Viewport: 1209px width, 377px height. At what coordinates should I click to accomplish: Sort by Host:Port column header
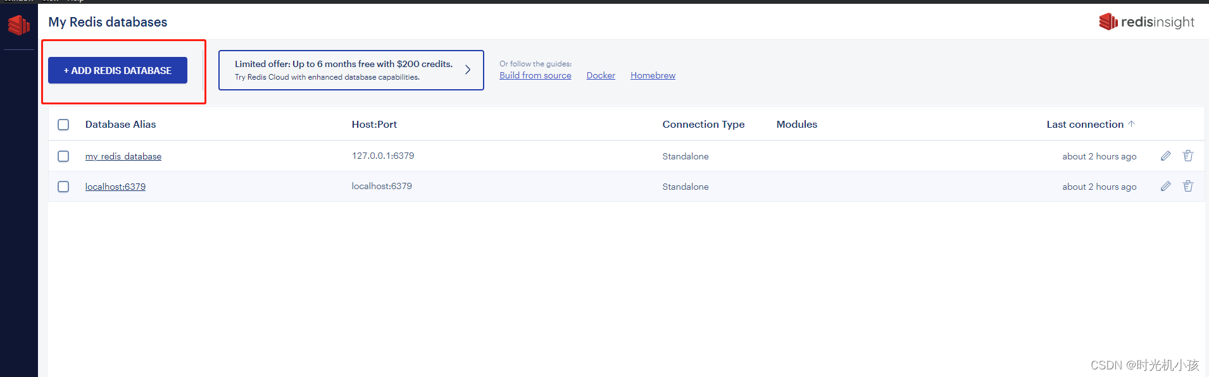(374, 125)
